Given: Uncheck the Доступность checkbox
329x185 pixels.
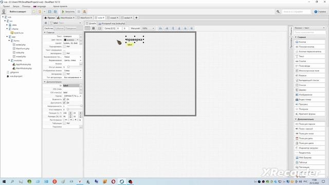Looking at the screenshot, I should [64, 103].
